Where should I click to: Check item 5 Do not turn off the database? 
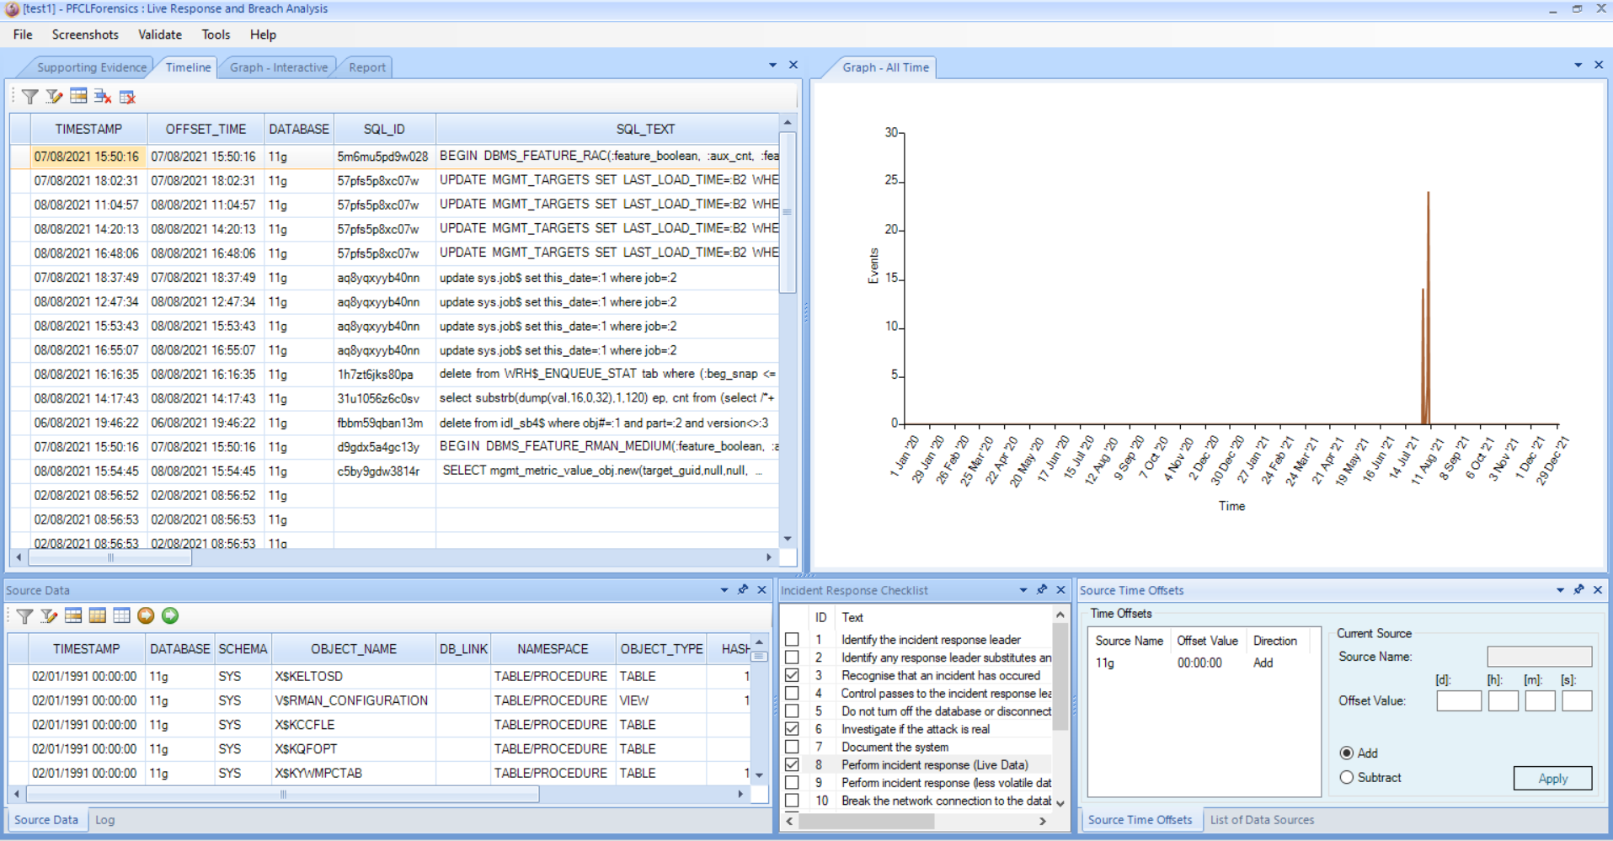click(x=792, y=711)
